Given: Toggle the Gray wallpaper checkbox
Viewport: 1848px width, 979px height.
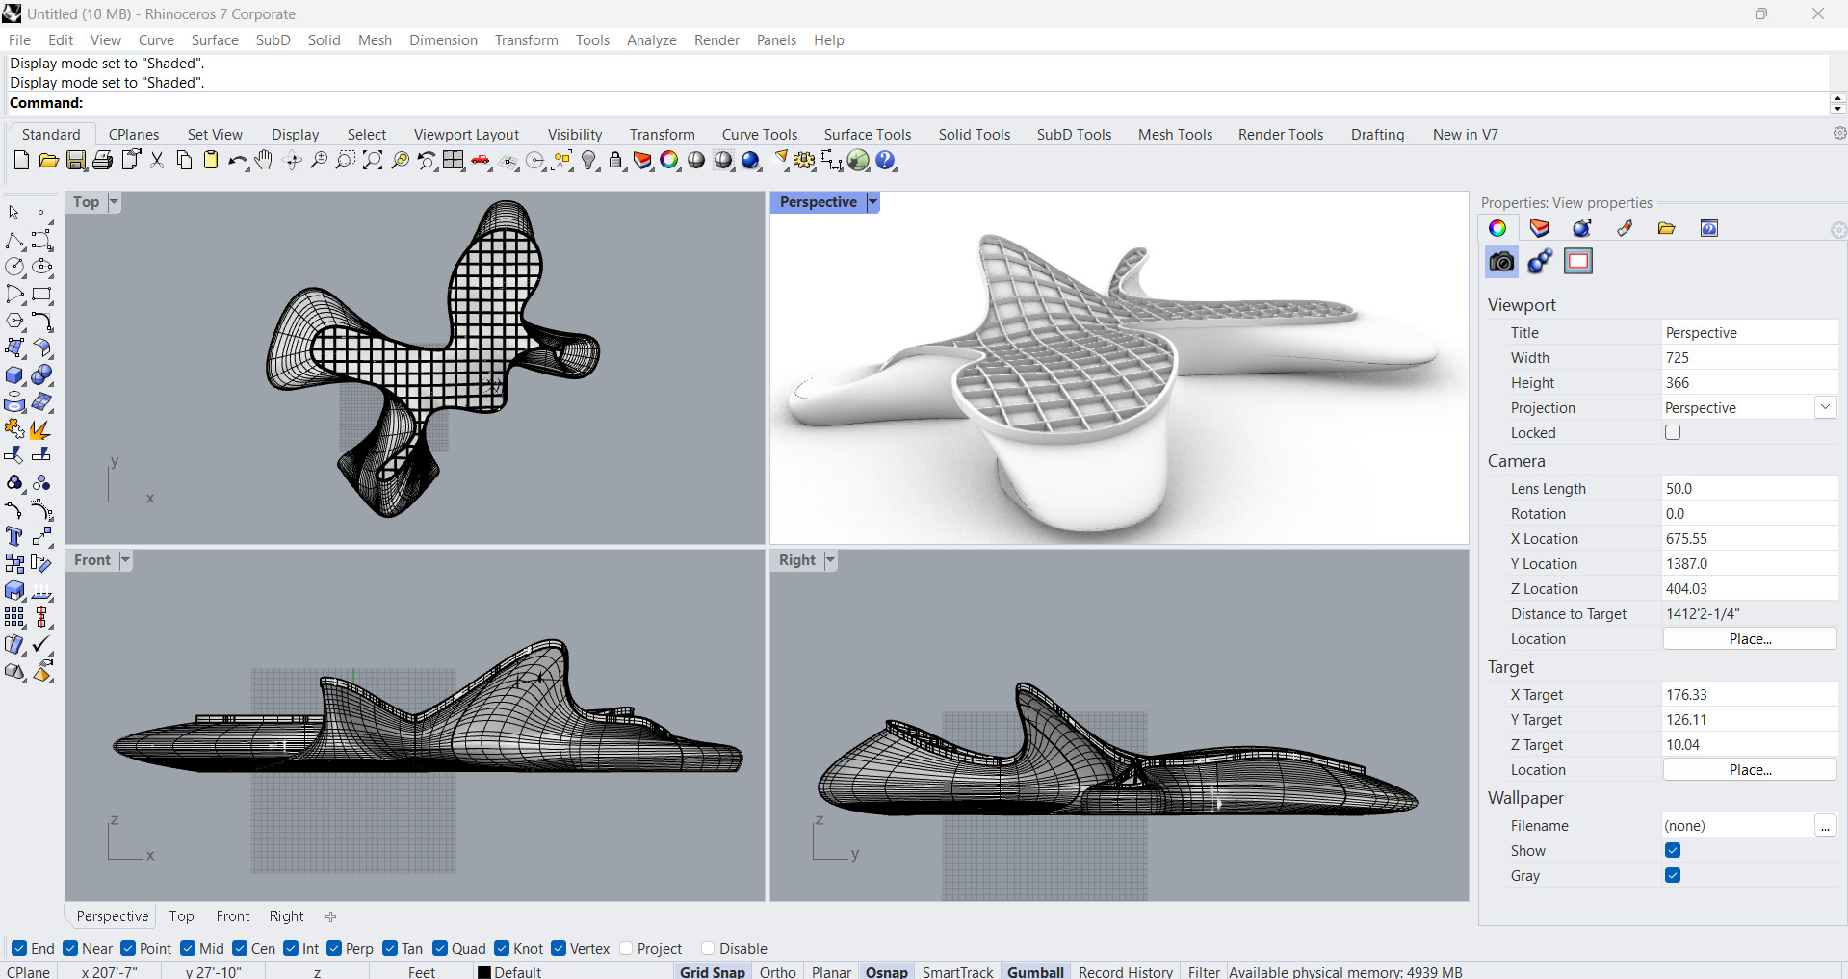Looking at the screenshot, I should pyautogui.click(x=1673, y=875).
